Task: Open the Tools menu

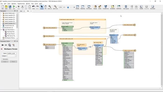Action: coord(36,4)
